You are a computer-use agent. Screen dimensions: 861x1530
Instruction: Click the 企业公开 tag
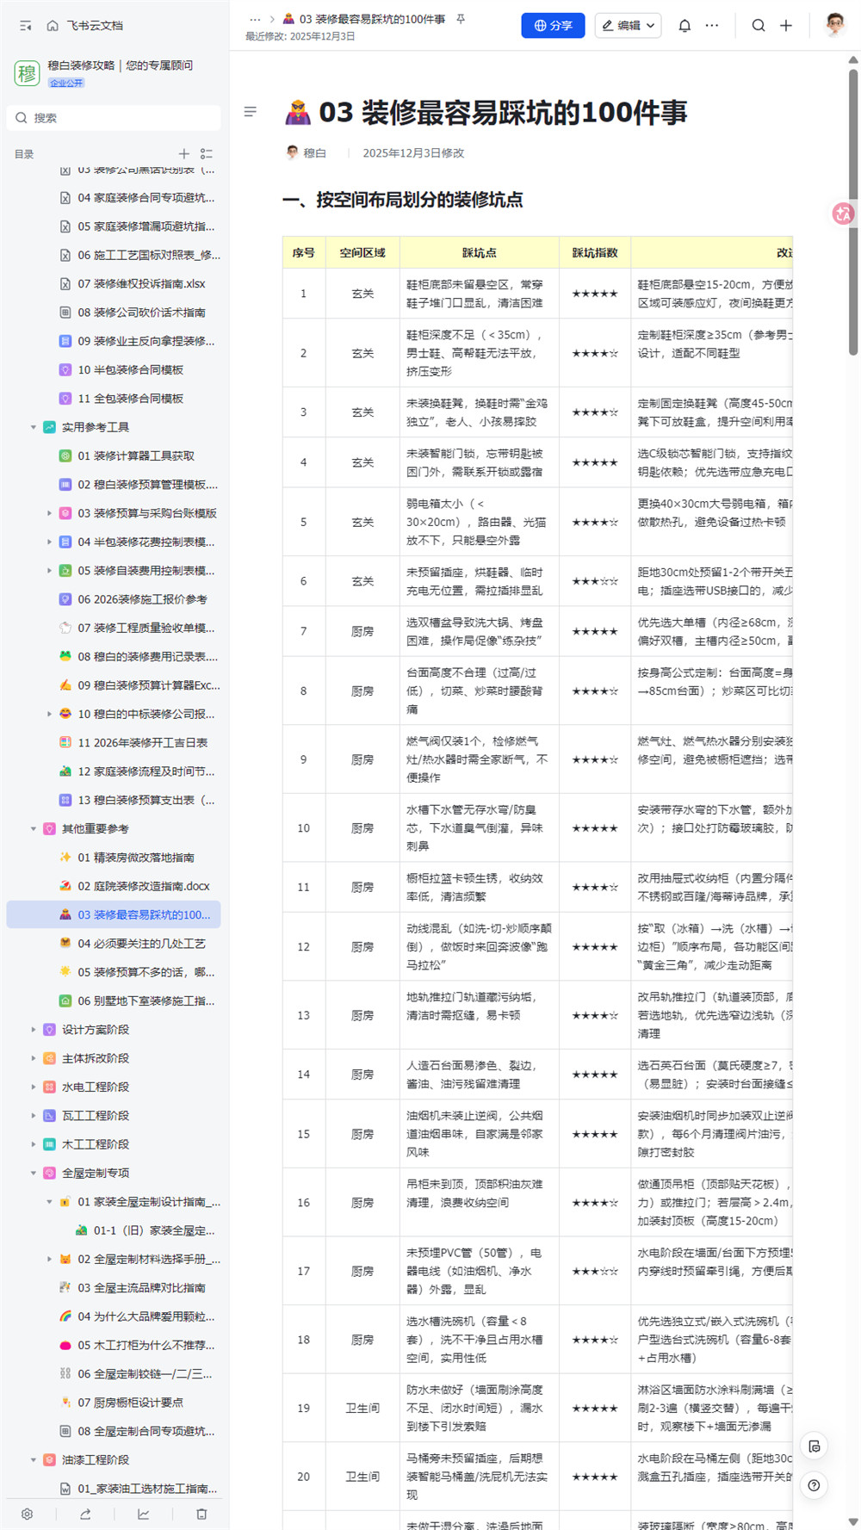66,84
